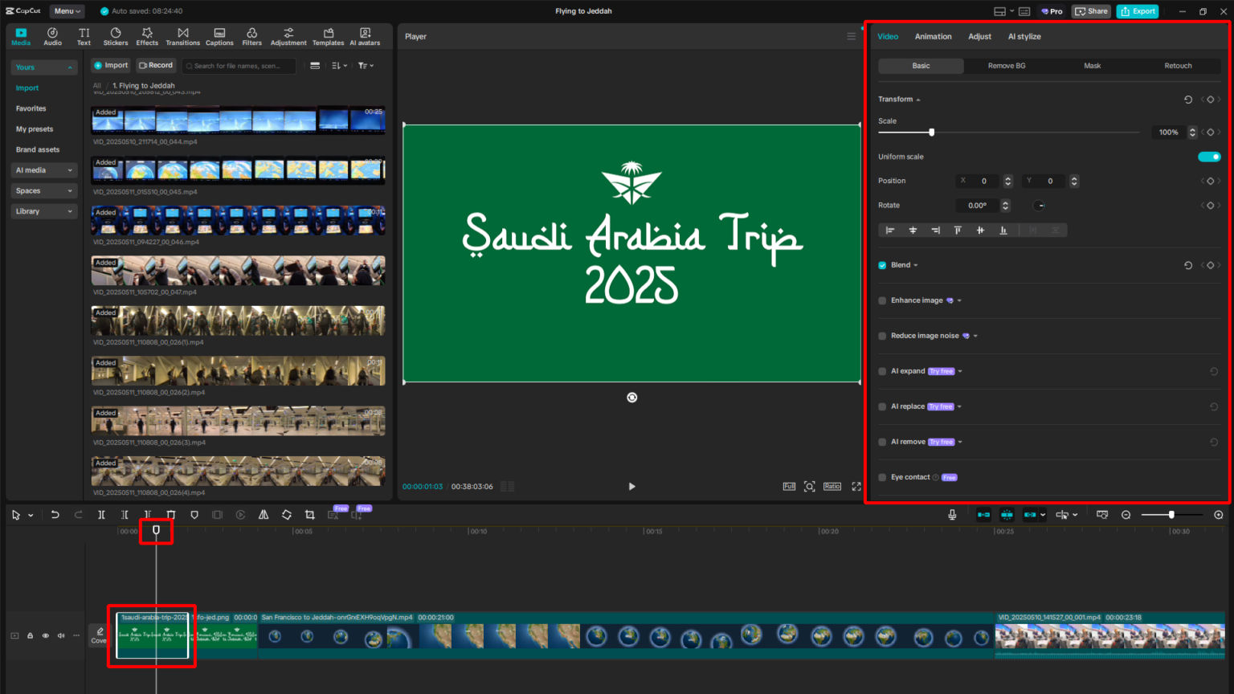Try AI remove for free
Image resolution: width=1234 pixels, height=694 pixels.
[942, 441]
